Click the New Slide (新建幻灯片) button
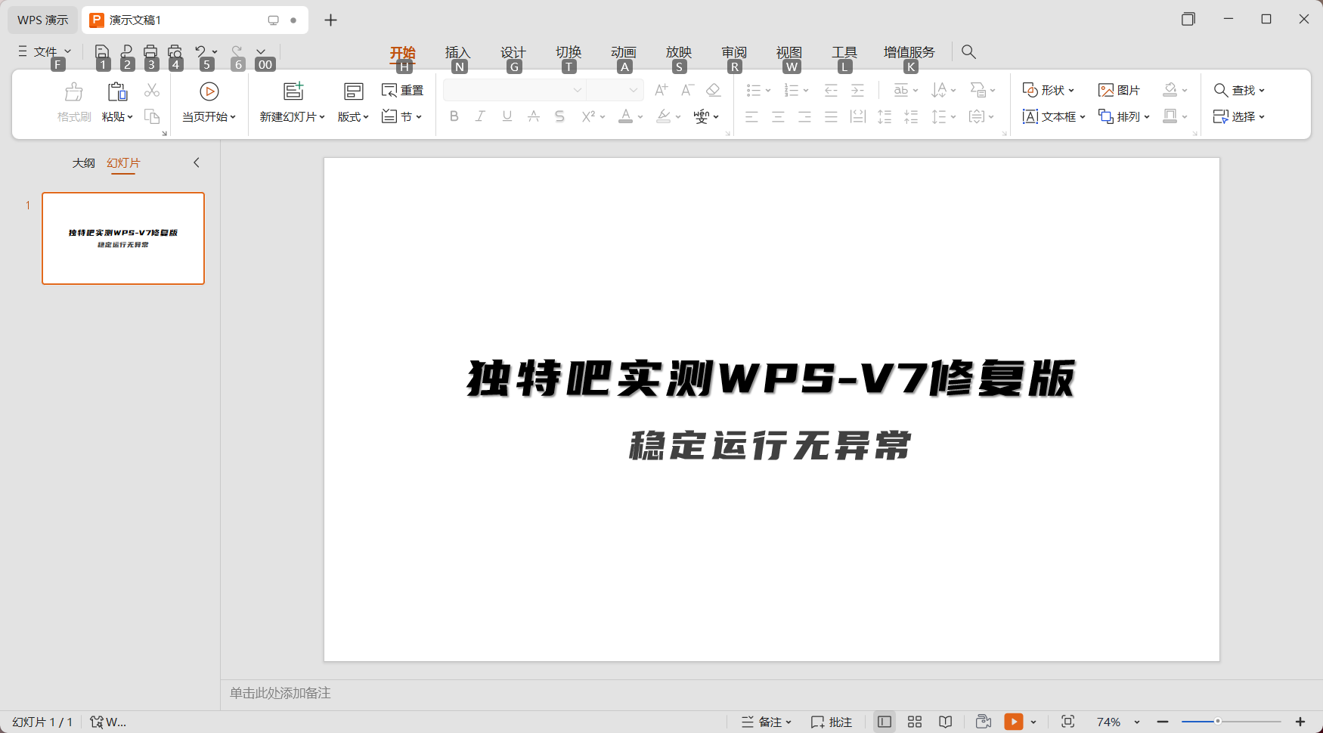 290,101
